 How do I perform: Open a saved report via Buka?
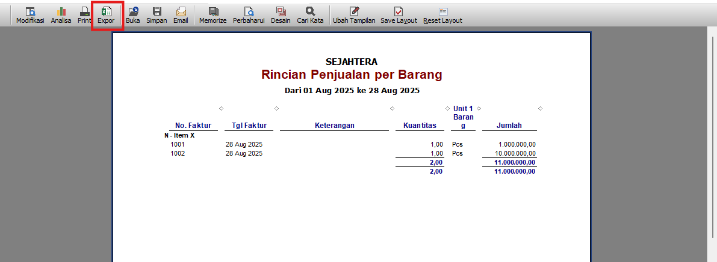pos(133,15)
